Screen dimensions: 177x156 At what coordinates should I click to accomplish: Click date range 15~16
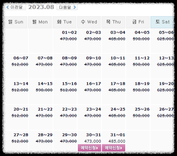pyautogui.click(x=69, y=84)
